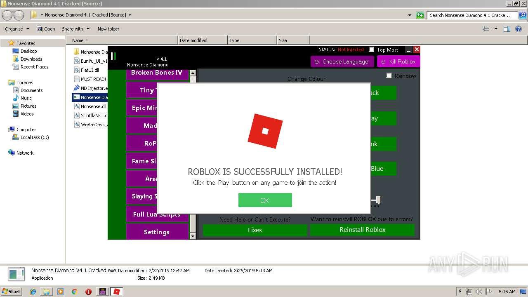
Task: Open the change view options dropdown arrow
Action: pyautogui.click(x=496, y=29)
